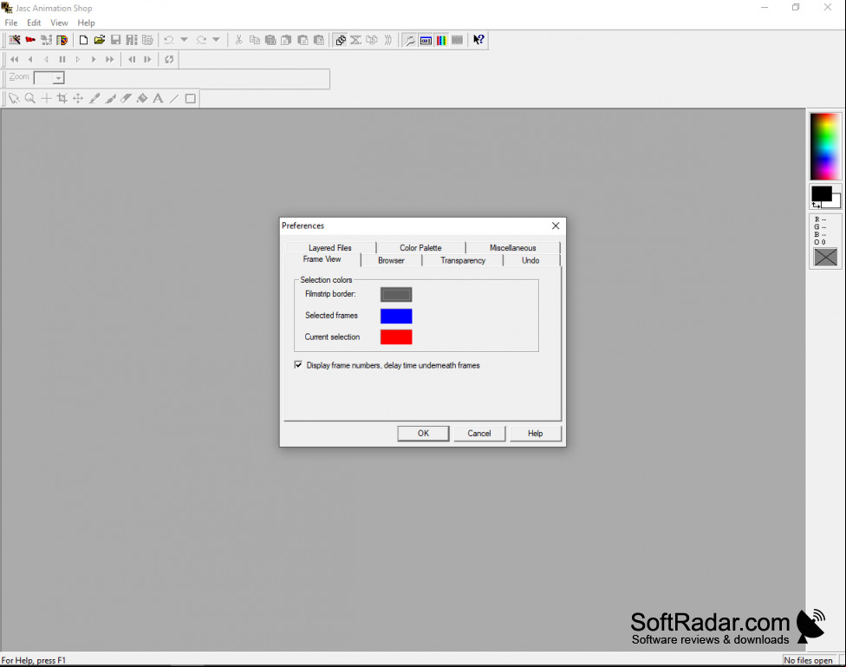The height and width of the screenshot is (667, 846).
Task: Select the Text 'A' tool
Action: pyautogui.click(x=158, y=98)
